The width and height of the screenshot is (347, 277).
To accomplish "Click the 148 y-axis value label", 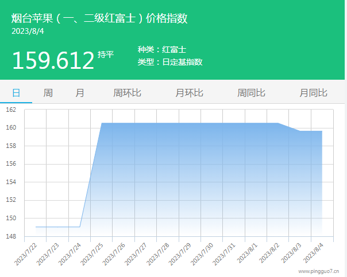I will [x=11, y=236].
